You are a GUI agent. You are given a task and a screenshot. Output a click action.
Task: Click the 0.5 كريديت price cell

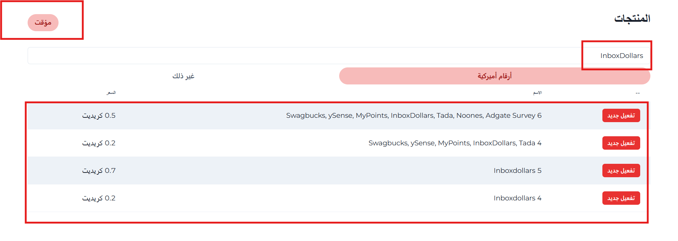click(99, 116)
